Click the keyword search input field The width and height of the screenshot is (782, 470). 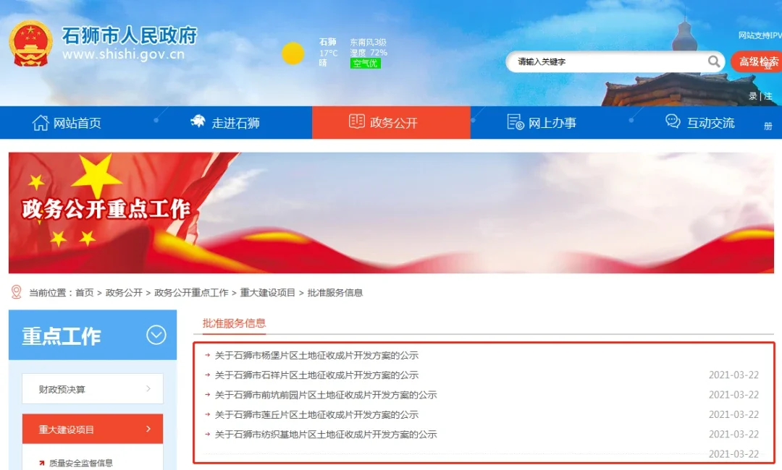click(611, 61)
